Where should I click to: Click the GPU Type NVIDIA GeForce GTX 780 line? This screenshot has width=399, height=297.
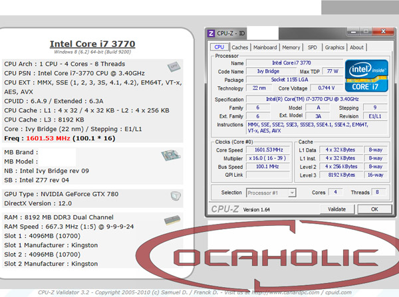[x=61, y=194]
